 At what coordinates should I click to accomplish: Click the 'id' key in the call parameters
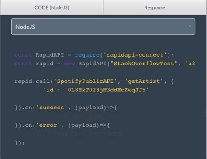click(x=50, y=90)
